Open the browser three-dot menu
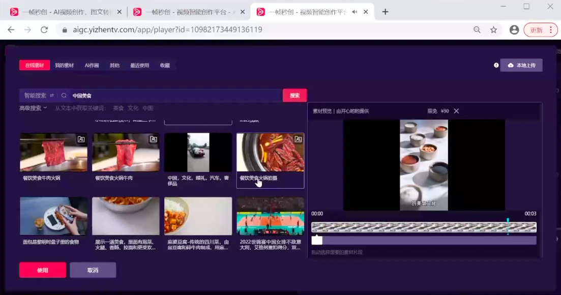 (551, 30)
